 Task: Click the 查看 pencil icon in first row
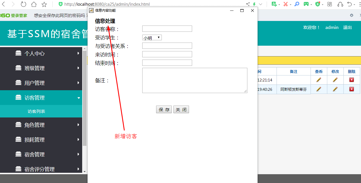319,80
